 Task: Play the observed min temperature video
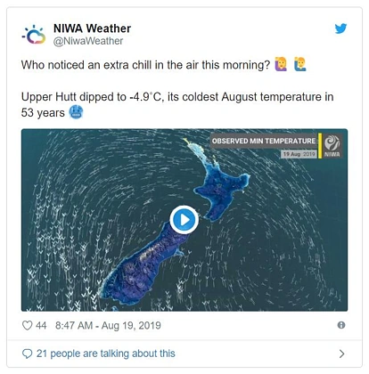[184, 220]
